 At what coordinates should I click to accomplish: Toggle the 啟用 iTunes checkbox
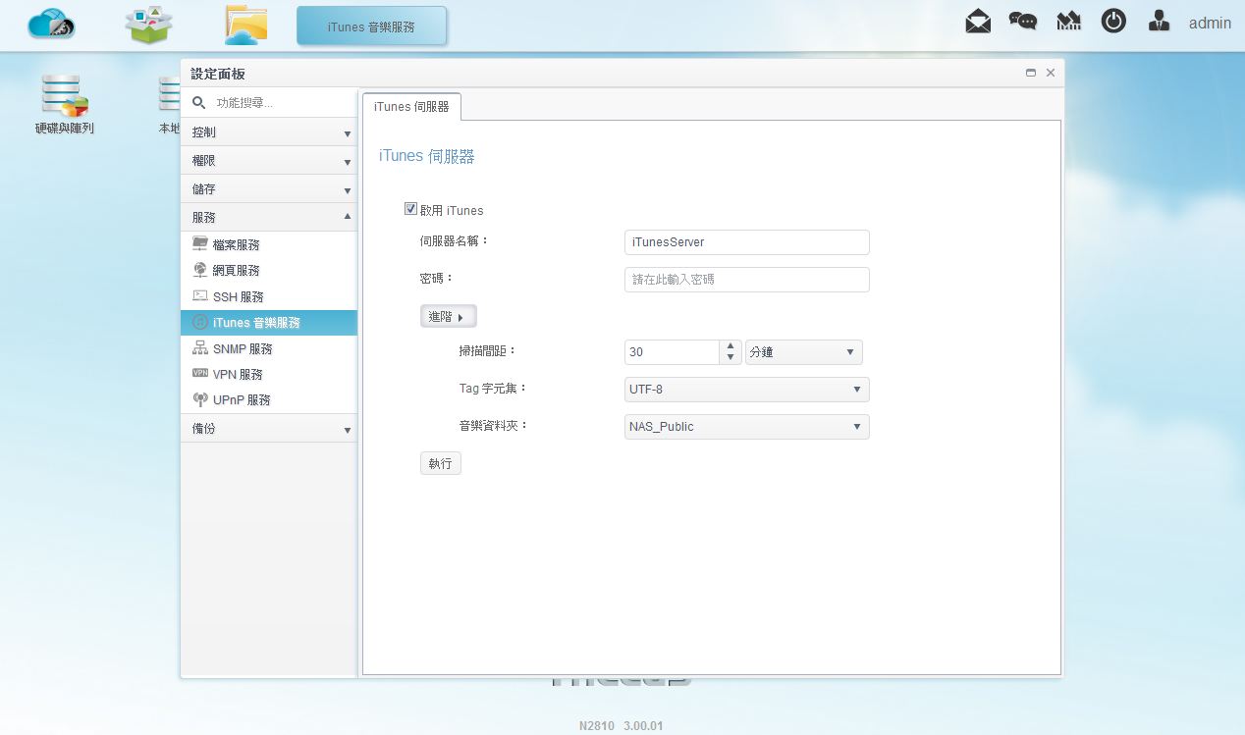pyautogui.click(x=410, y=209)
